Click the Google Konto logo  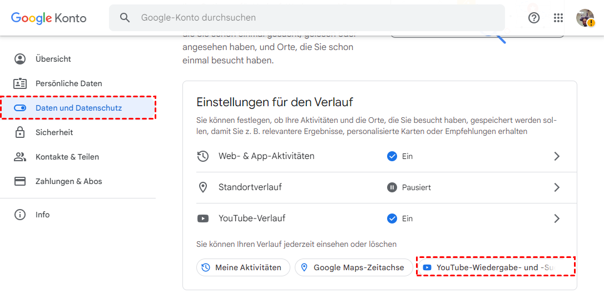(x=48, y=18)
